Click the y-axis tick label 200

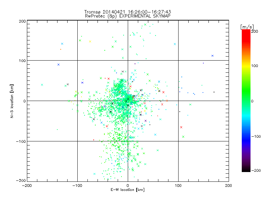pos(22,21)
